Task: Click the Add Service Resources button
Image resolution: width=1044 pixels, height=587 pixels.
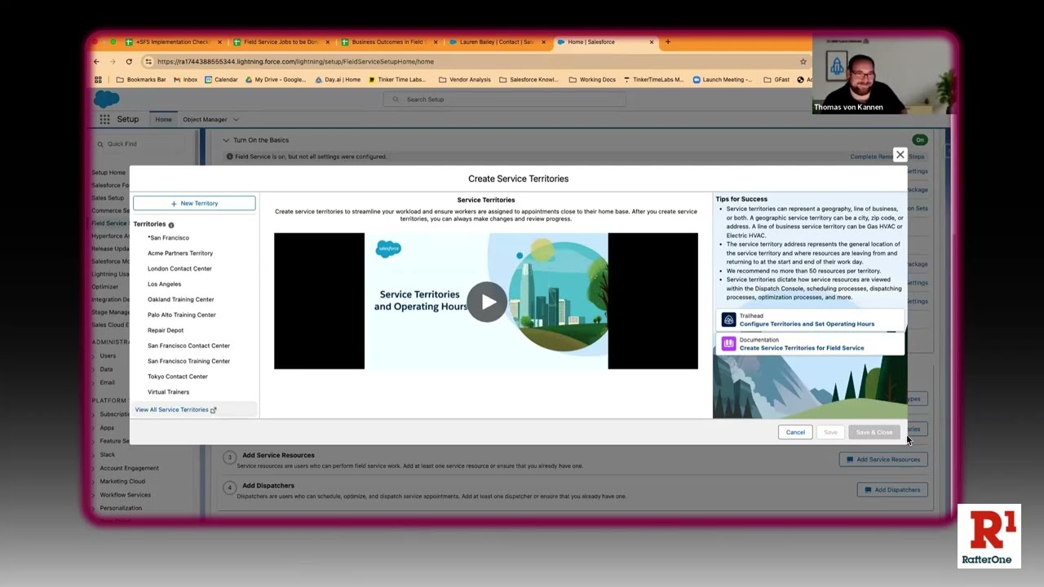Action: pyautogui.click(x=883, y=459)
